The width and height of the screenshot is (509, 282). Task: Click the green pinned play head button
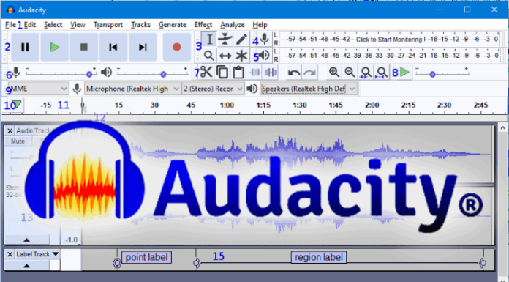[x=16, y=105]
